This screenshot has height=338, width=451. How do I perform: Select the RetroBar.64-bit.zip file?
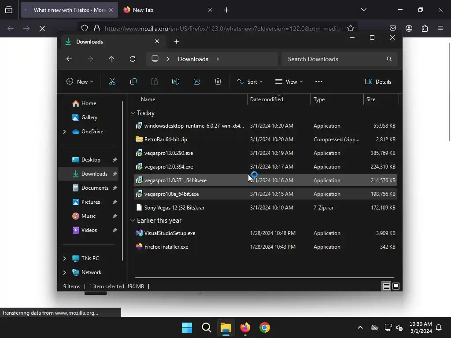coord(266,140)
